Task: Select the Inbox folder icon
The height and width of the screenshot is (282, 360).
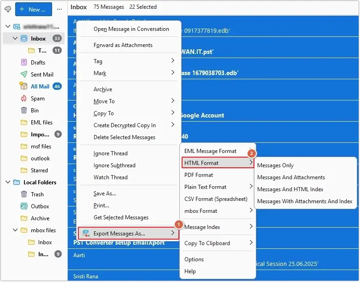Action: pos(24,38)
